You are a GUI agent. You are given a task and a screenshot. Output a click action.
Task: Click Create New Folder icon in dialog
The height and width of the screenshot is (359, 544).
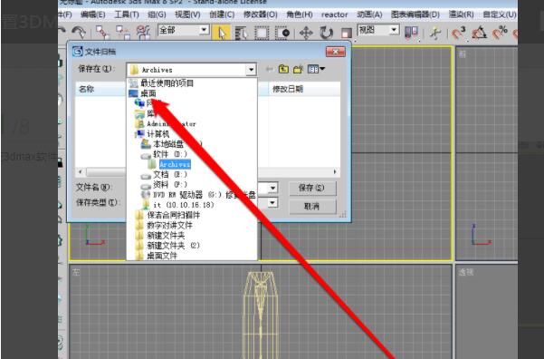298,69
